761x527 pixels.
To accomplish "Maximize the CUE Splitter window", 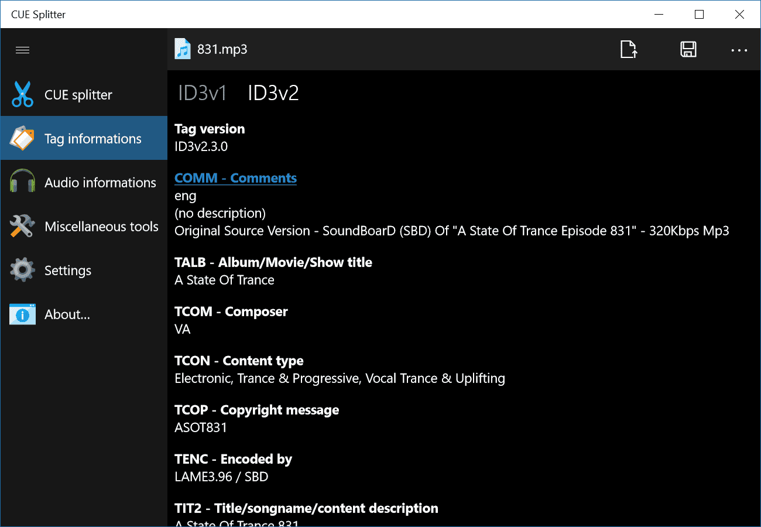I will click(699, 15).
